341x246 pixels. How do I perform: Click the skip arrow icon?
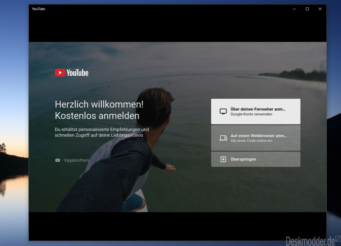click(223, 159)
